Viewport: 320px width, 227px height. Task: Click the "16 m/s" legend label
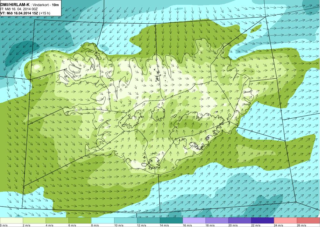tap(187, 225)
